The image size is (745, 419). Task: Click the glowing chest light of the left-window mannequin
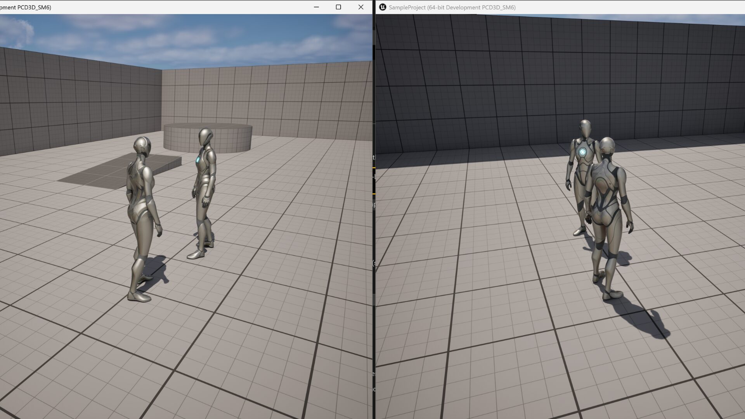pos(198,159)
